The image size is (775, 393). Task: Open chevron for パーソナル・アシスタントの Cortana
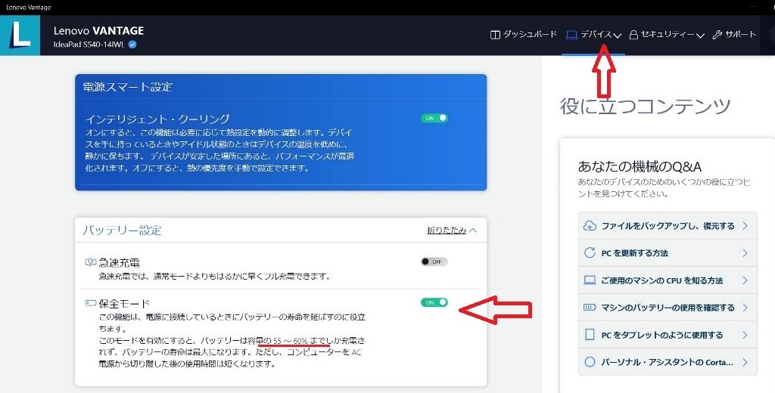745,362
